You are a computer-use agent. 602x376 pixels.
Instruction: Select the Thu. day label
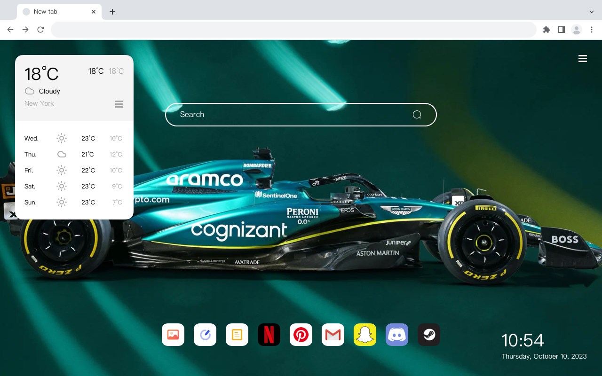click(x=31, y=154)
